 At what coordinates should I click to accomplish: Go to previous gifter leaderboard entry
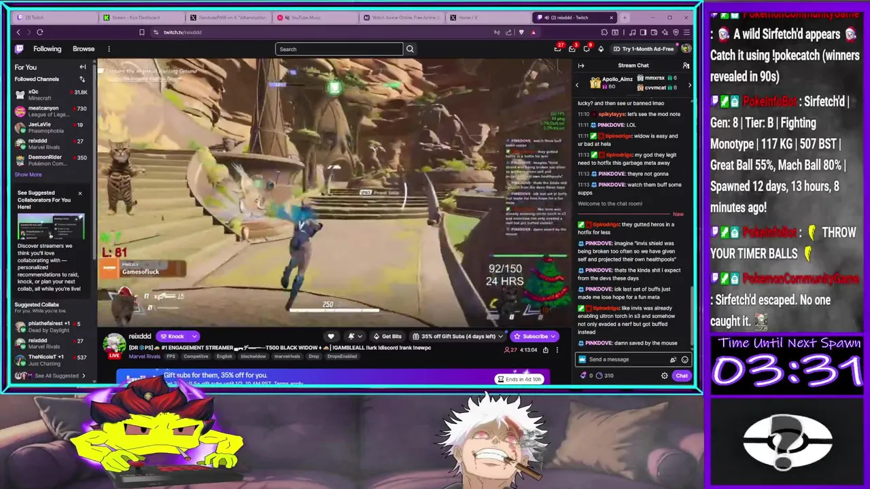578,85
